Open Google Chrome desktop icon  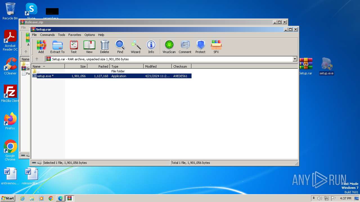click(x=10, y=150)
